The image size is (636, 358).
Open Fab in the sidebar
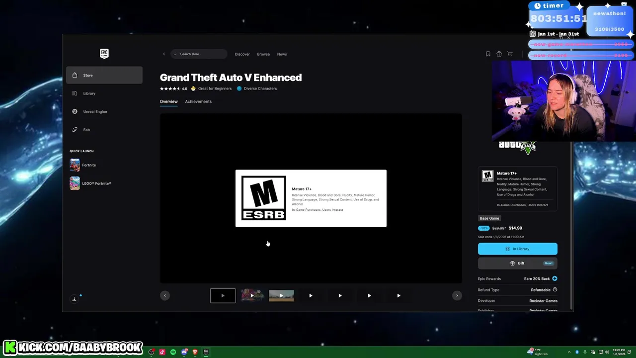pyautogui.click(x=104, y=130)
